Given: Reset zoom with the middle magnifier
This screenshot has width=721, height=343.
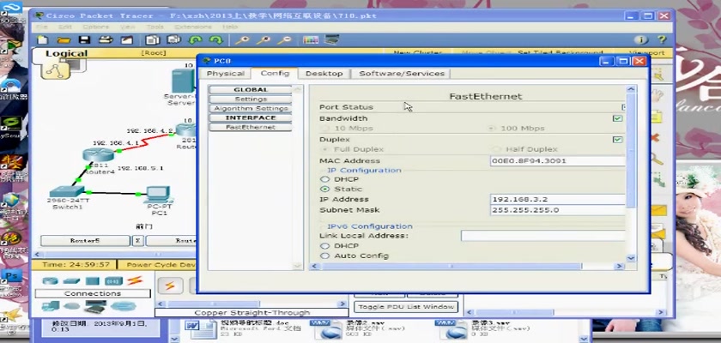Looking at the screenshot, I should pos(263,40).
